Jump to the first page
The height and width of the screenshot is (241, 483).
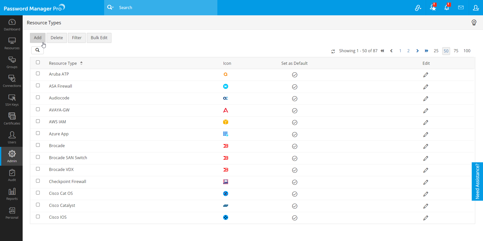(382, 51)
